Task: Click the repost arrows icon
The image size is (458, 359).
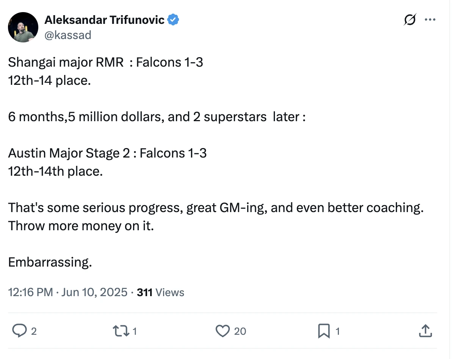Action: click(x=120, y=331)
